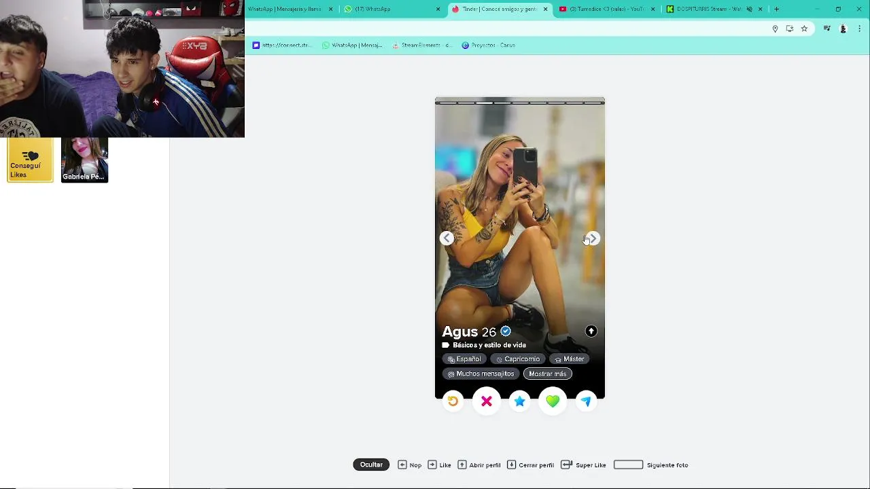Mute the DOSPITURRIS Stream tab audio icon
Screen dimensions: 870x489
(x=750, y=9)
